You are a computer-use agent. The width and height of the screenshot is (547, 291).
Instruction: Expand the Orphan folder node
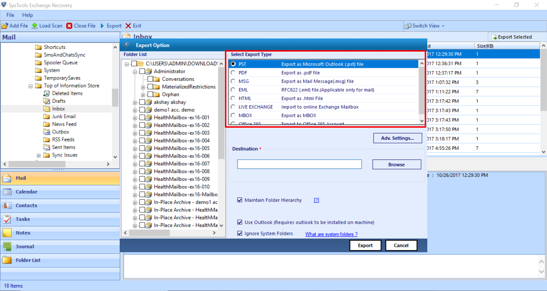(143, 95)
